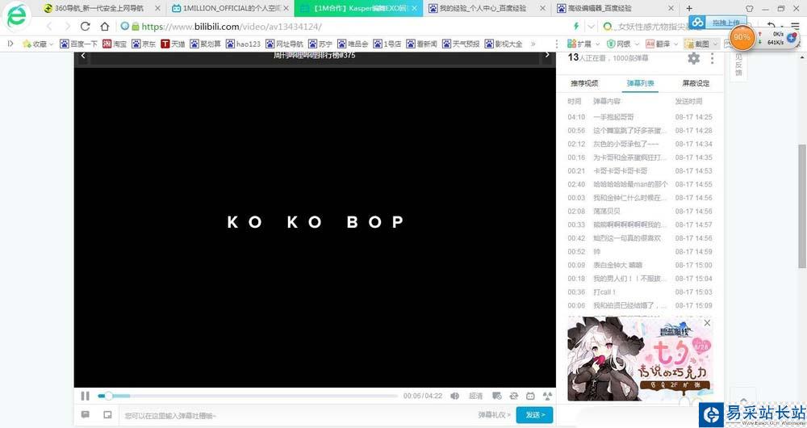Sort danmaku list by 时间 column header
The width and height of the screenshot is (807, 428).
[x=575, y=102]
